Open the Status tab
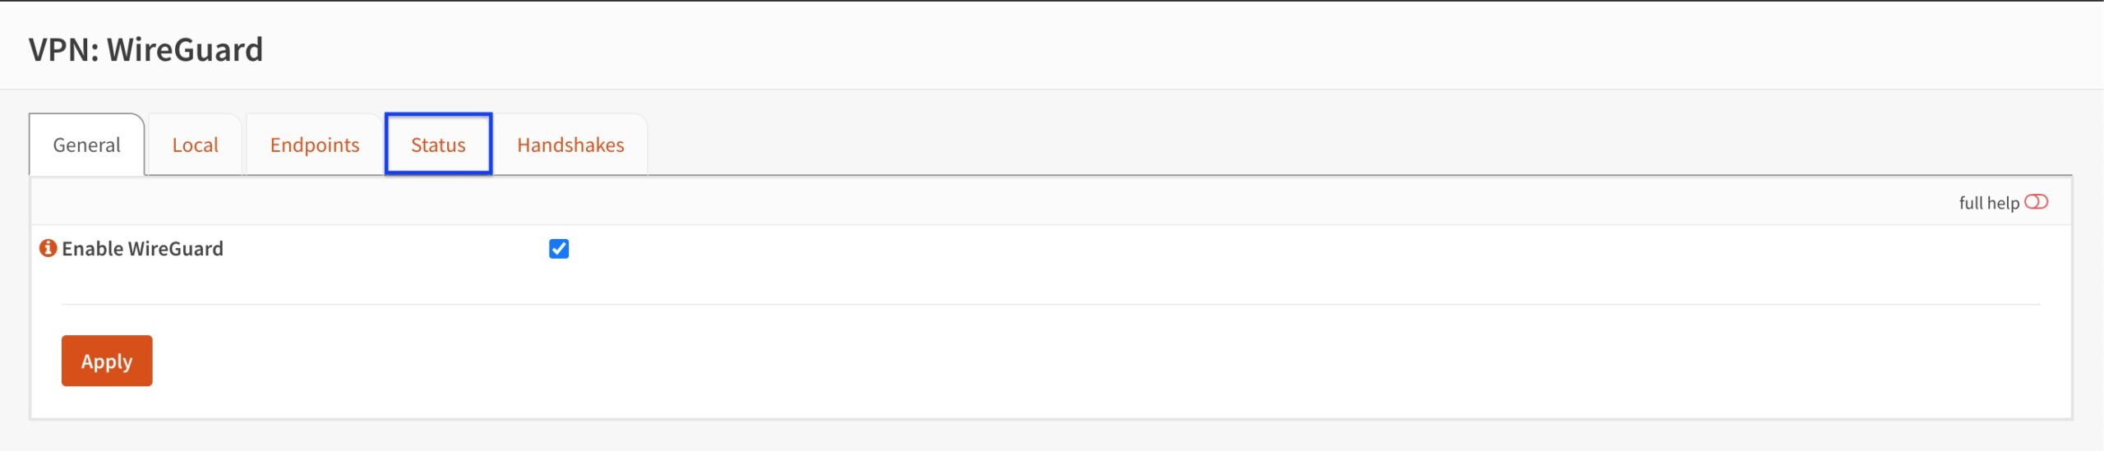Viewport: 2104px width, 451px height. pos(438,145)
